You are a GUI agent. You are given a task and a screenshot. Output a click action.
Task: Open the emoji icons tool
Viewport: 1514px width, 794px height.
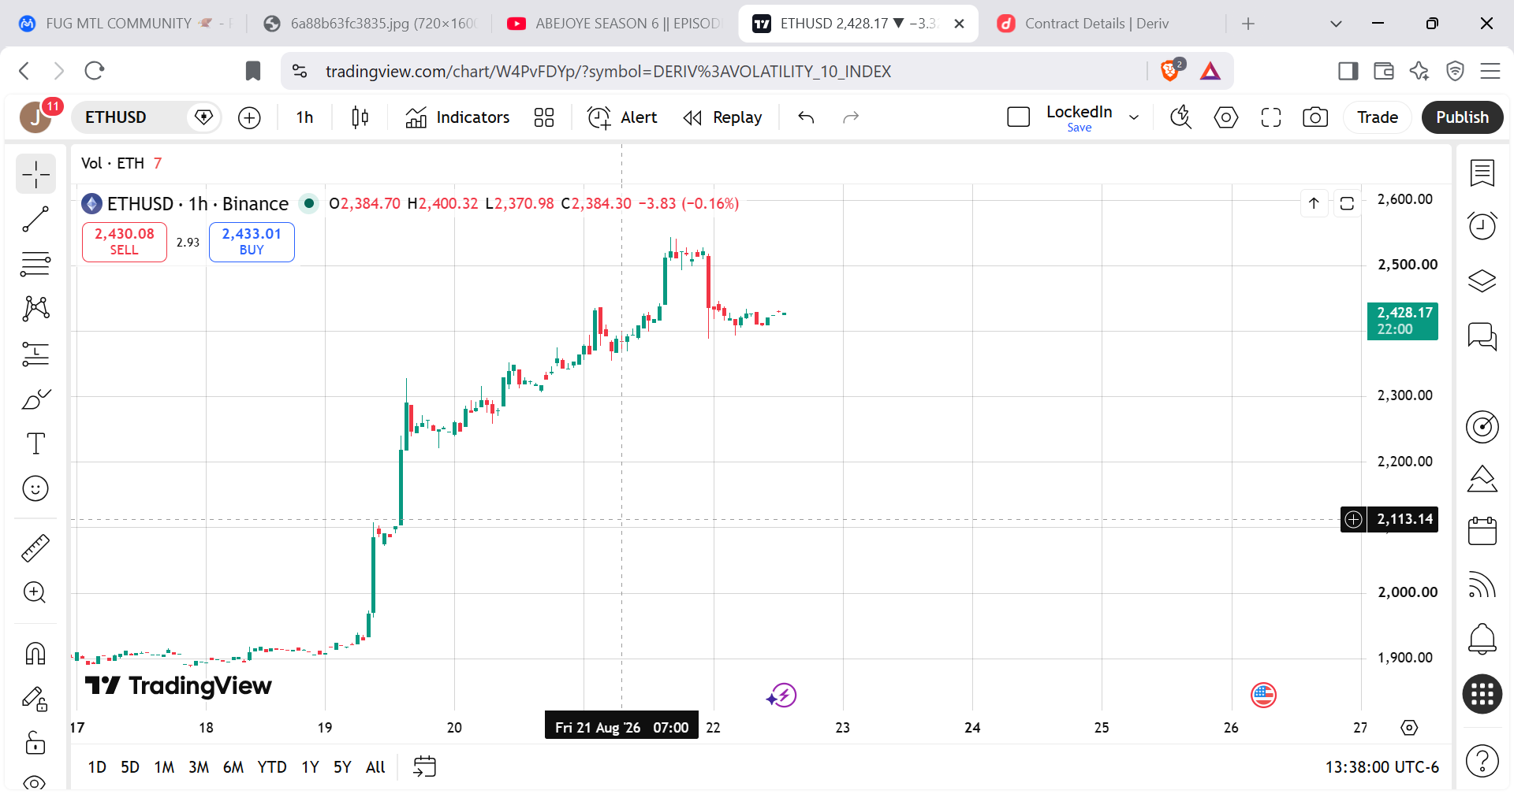click(35, 488)
